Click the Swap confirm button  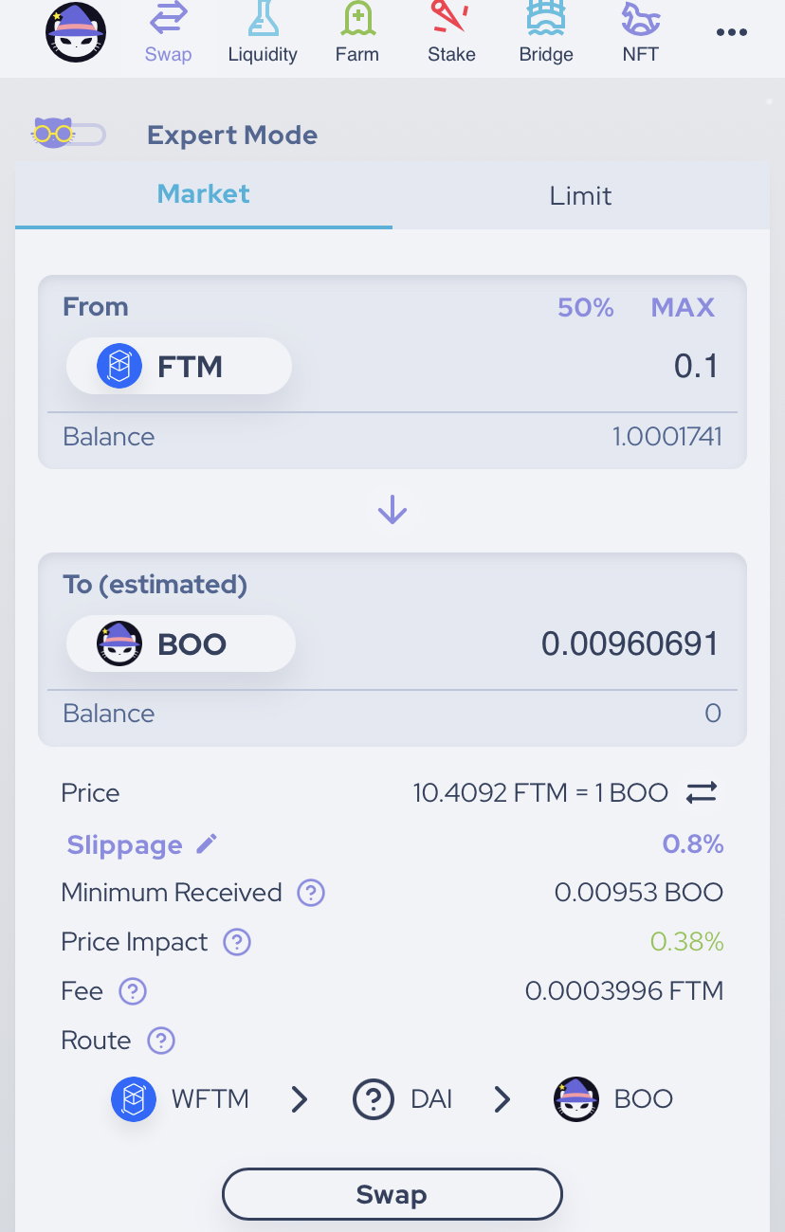pyautogui.click(x=392, y=1194)
